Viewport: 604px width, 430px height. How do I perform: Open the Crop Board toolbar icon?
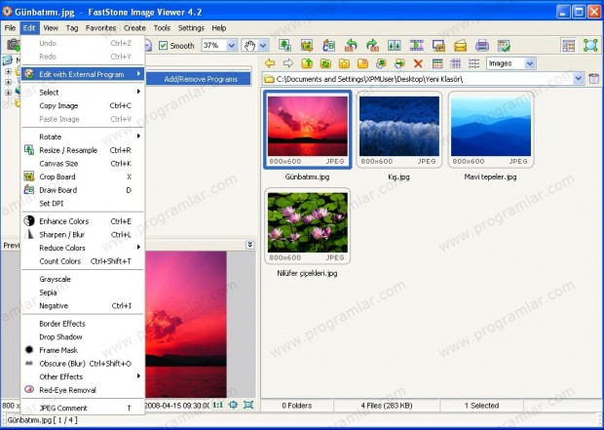coord(307,45)
